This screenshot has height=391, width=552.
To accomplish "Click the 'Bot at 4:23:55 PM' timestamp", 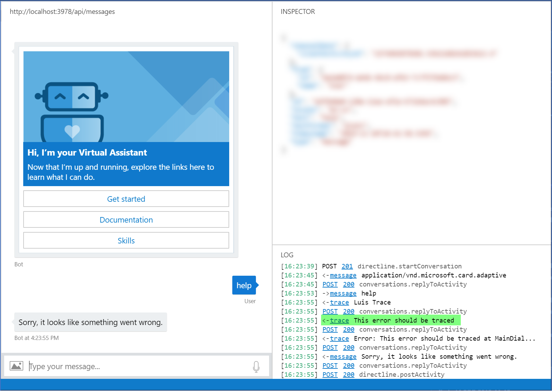I will 36,338.
